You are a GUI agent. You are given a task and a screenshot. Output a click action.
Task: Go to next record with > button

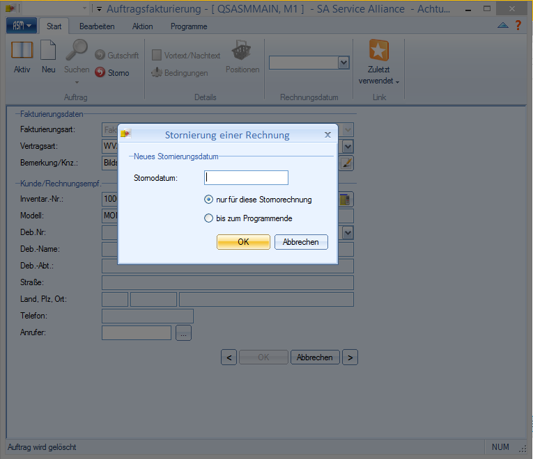click(350, 357)
